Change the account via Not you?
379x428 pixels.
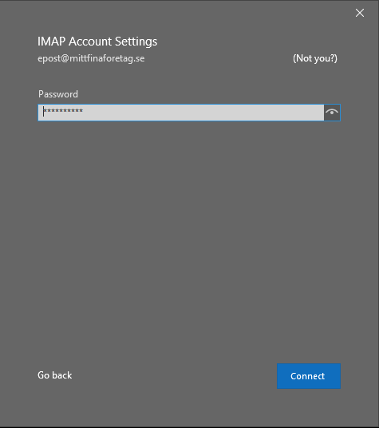(x=315, y=58)
